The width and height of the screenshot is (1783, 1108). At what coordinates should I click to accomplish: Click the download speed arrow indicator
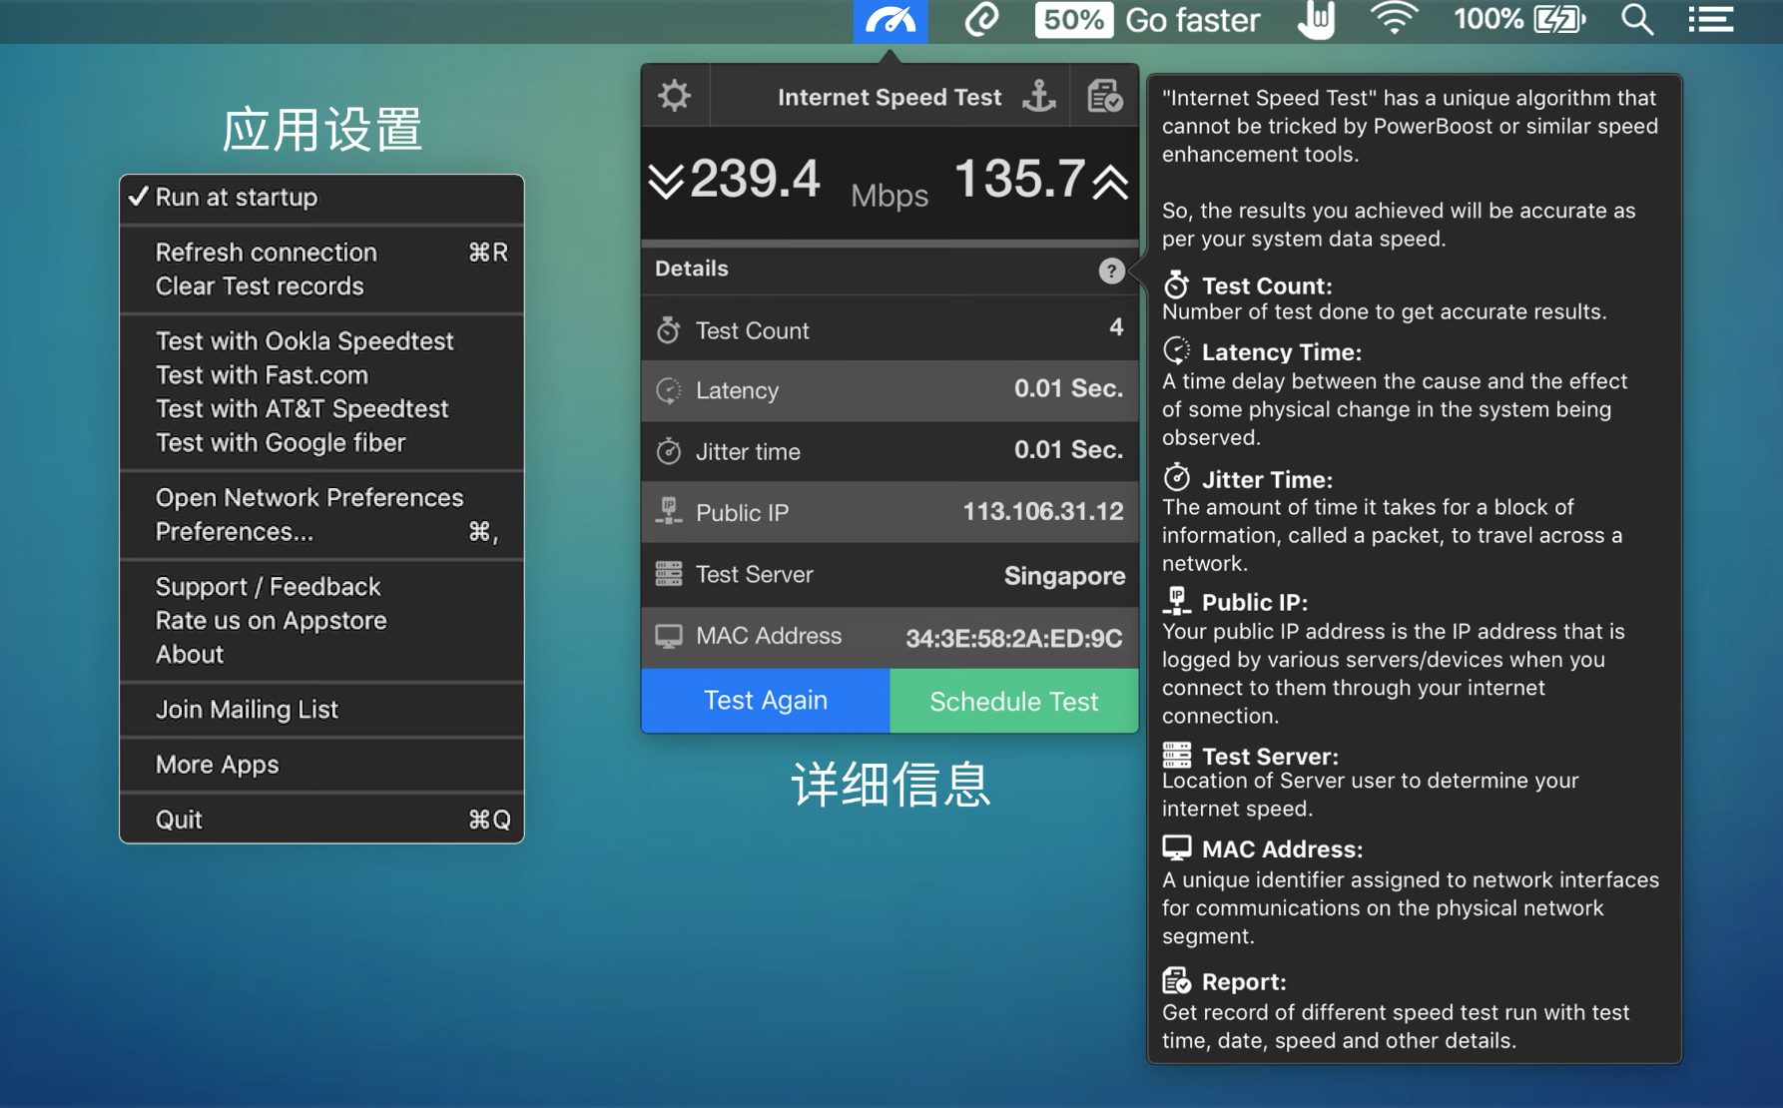tap(666, 182)
